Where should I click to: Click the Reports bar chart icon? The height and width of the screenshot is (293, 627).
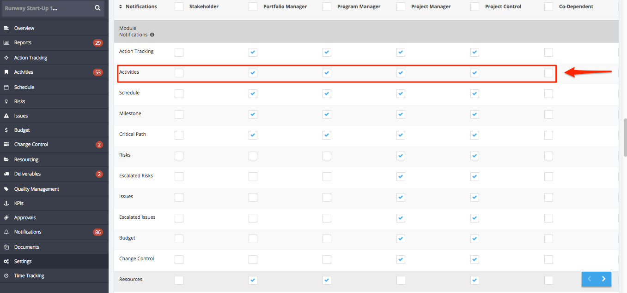tap(6, 42)
